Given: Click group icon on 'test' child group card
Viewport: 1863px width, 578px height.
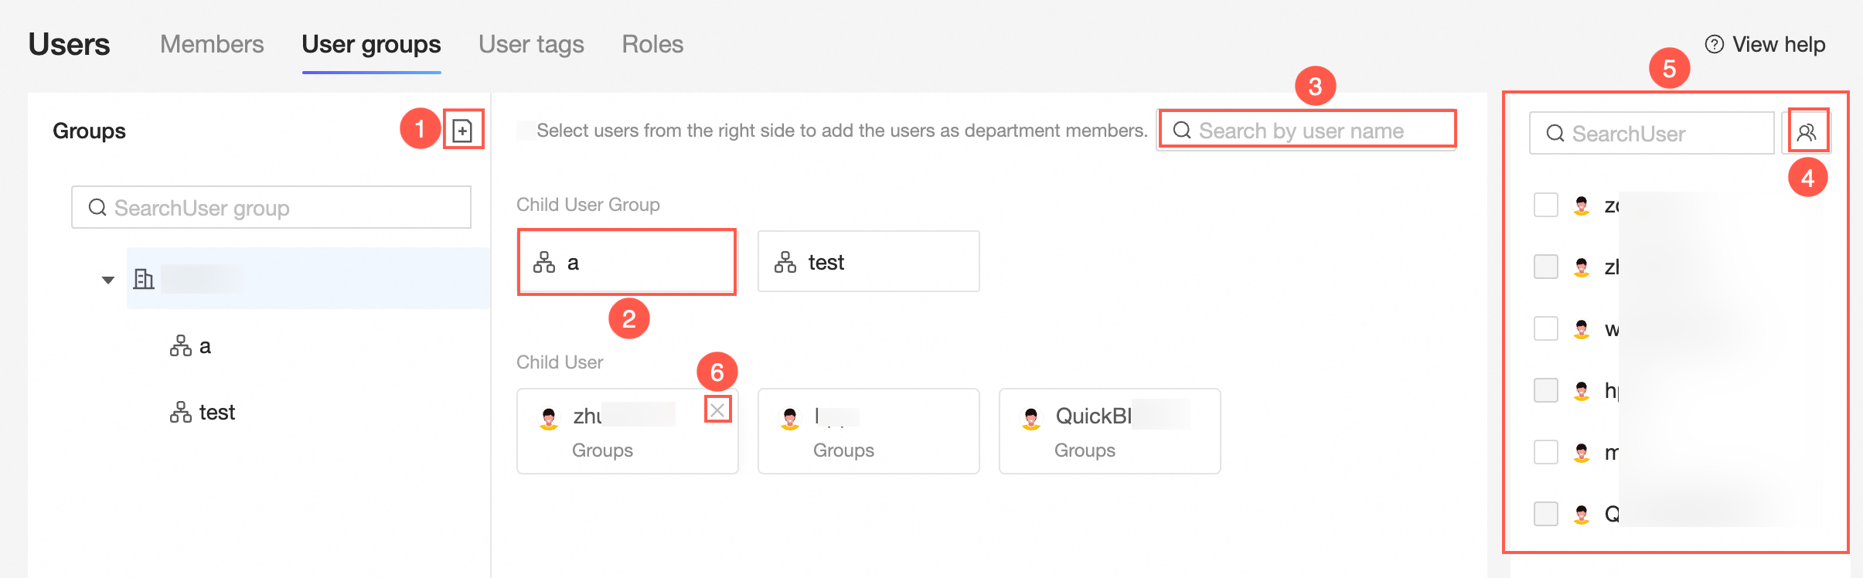Looking at the screenshot, I should [x=785, y=263].
